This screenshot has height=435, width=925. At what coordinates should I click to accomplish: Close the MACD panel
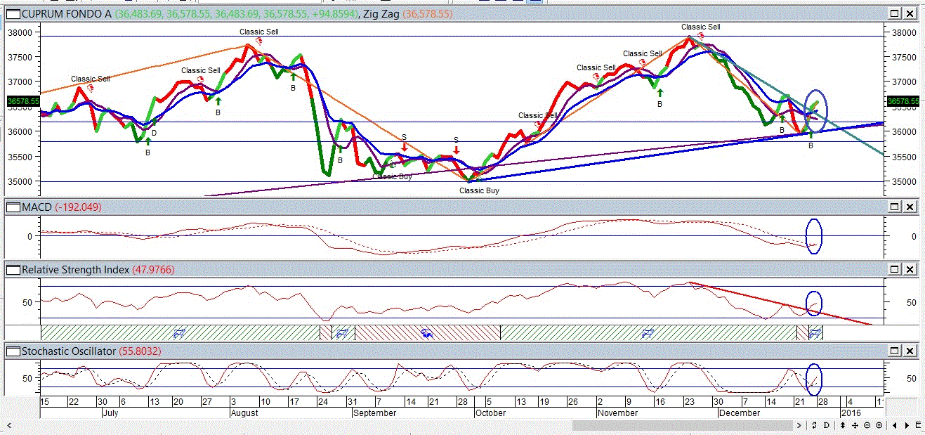910,207
